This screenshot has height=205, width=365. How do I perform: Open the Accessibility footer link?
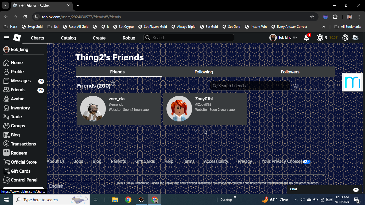(216, 161)
